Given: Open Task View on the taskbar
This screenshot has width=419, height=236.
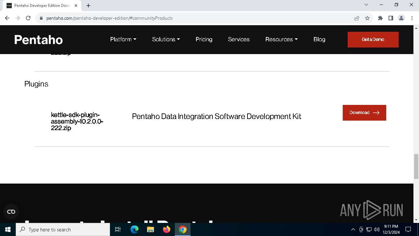Looking at the screenshot, I should pyautogui.click(x=118, y=229).
